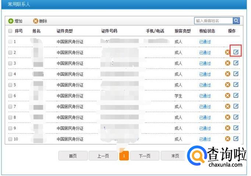Click 成人 passenger type in row 1
The width and height of the screenshot is (251, 176).
pos(178,42)
